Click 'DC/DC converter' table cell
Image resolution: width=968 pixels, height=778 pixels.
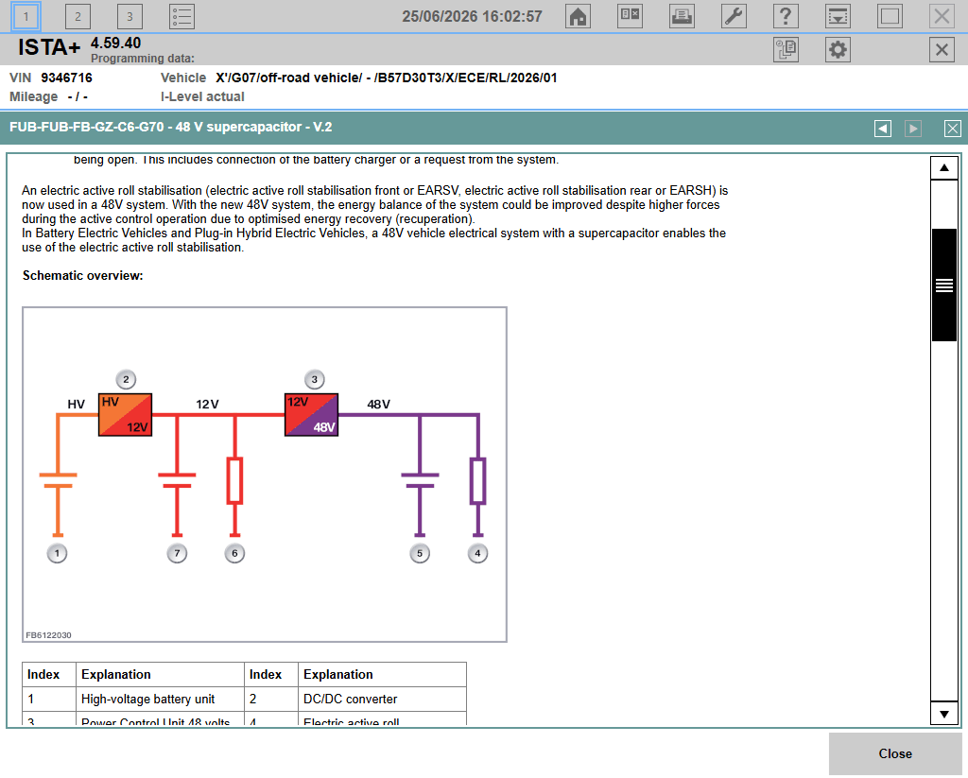(x=382, y=699)
